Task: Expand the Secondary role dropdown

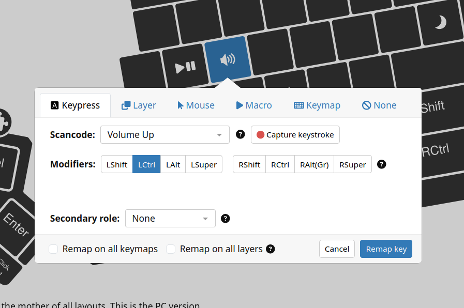Action: point(170,219)
